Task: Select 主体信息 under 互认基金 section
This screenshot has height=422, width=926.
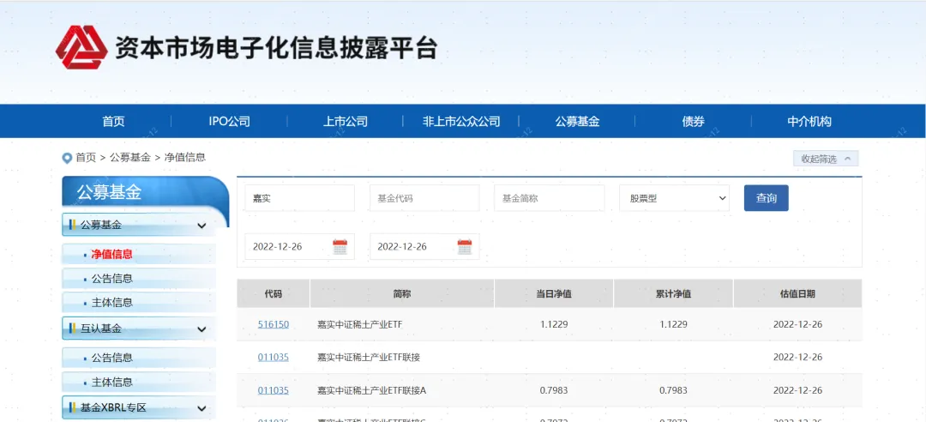Action: click(112, 382)
